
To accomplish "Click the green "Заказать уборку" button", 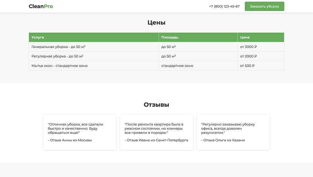I will point(264,6).
